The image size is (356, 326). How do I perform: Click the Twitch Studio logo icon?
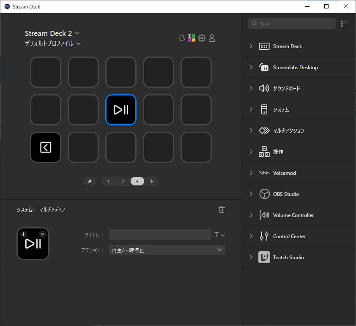pos(264,257)
